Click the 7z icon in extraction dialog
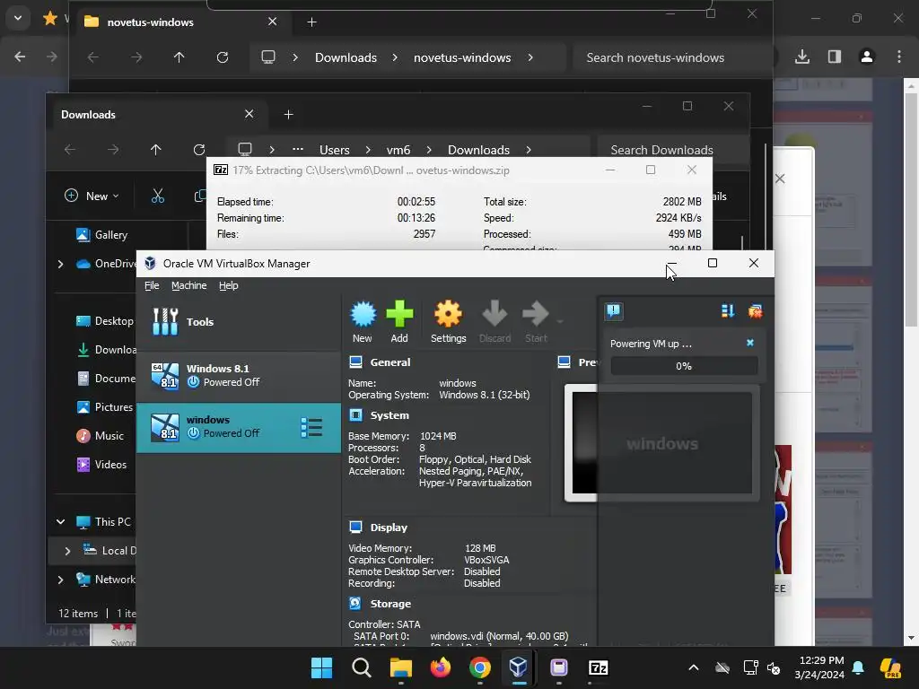This screenshot has width=919, height=689. [x=221, y=170]
